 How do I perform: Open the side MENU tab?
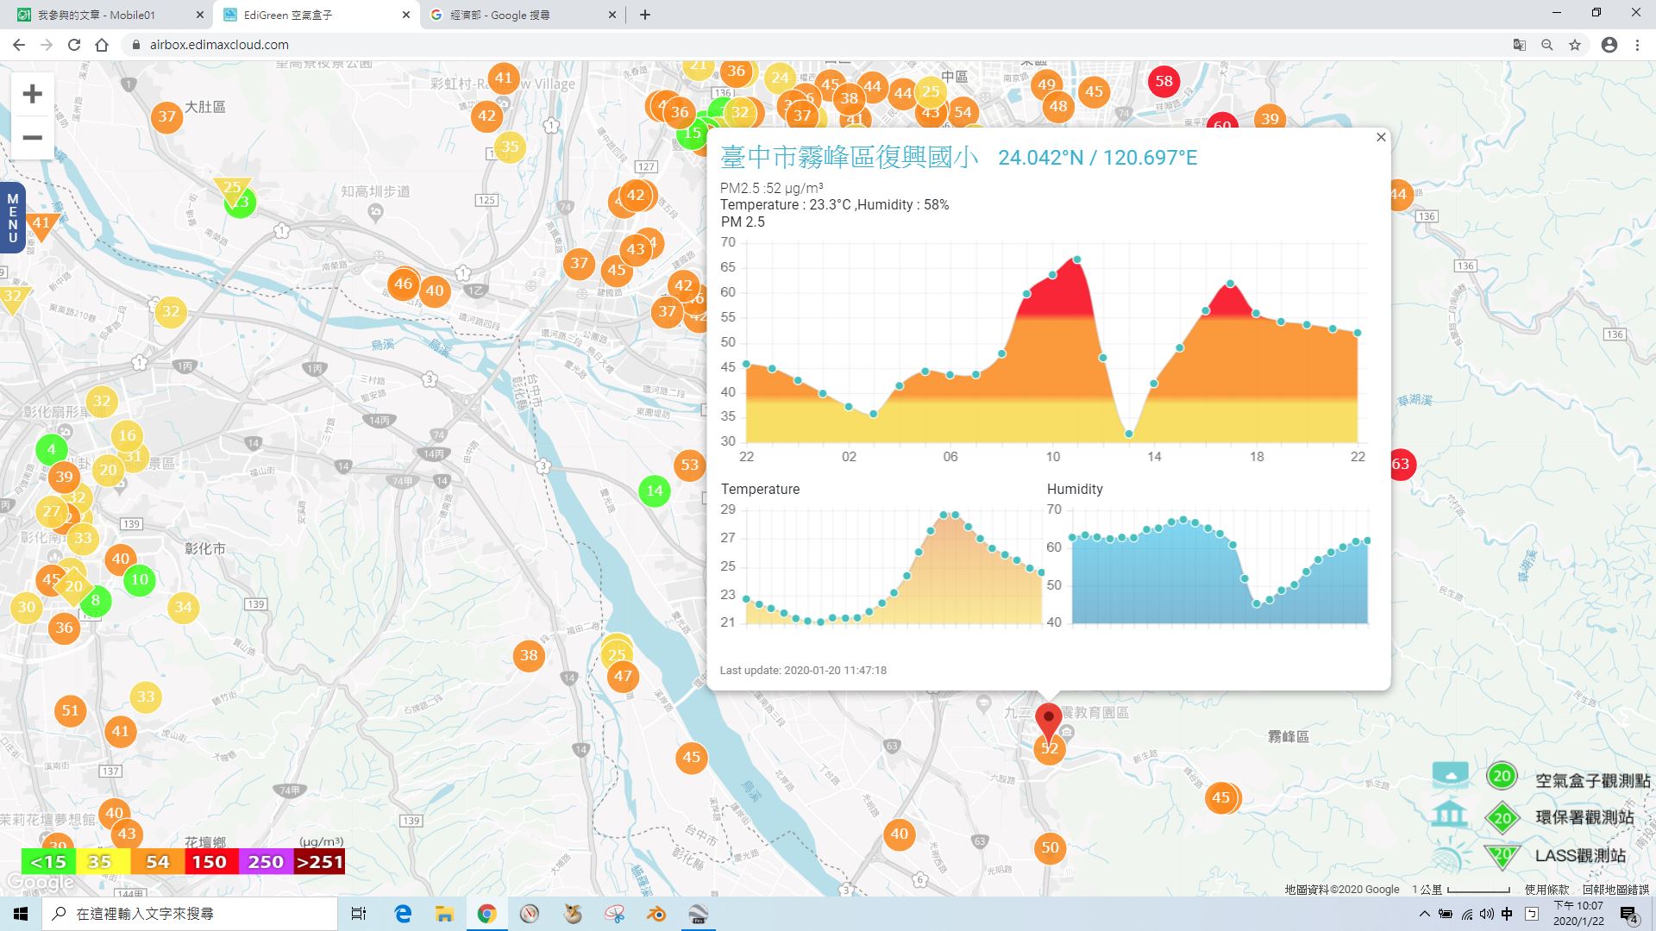(12, 218)
